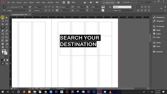Select the Pencil tool
Screen dimensions: 167x94
pyautogui.click(x=7, y=31)
